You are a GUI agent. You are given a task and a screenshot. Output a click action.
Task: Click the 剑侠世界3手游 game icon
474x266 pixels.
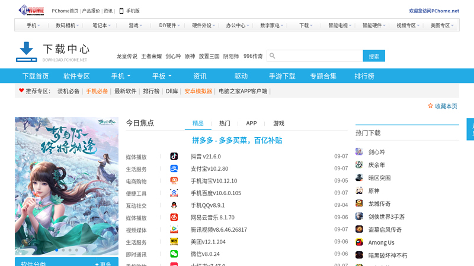click(x=359, y=216)
